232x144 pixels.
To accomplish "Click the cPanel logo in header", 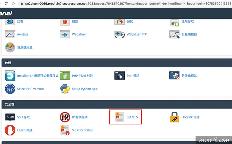I will click(6, 13).
